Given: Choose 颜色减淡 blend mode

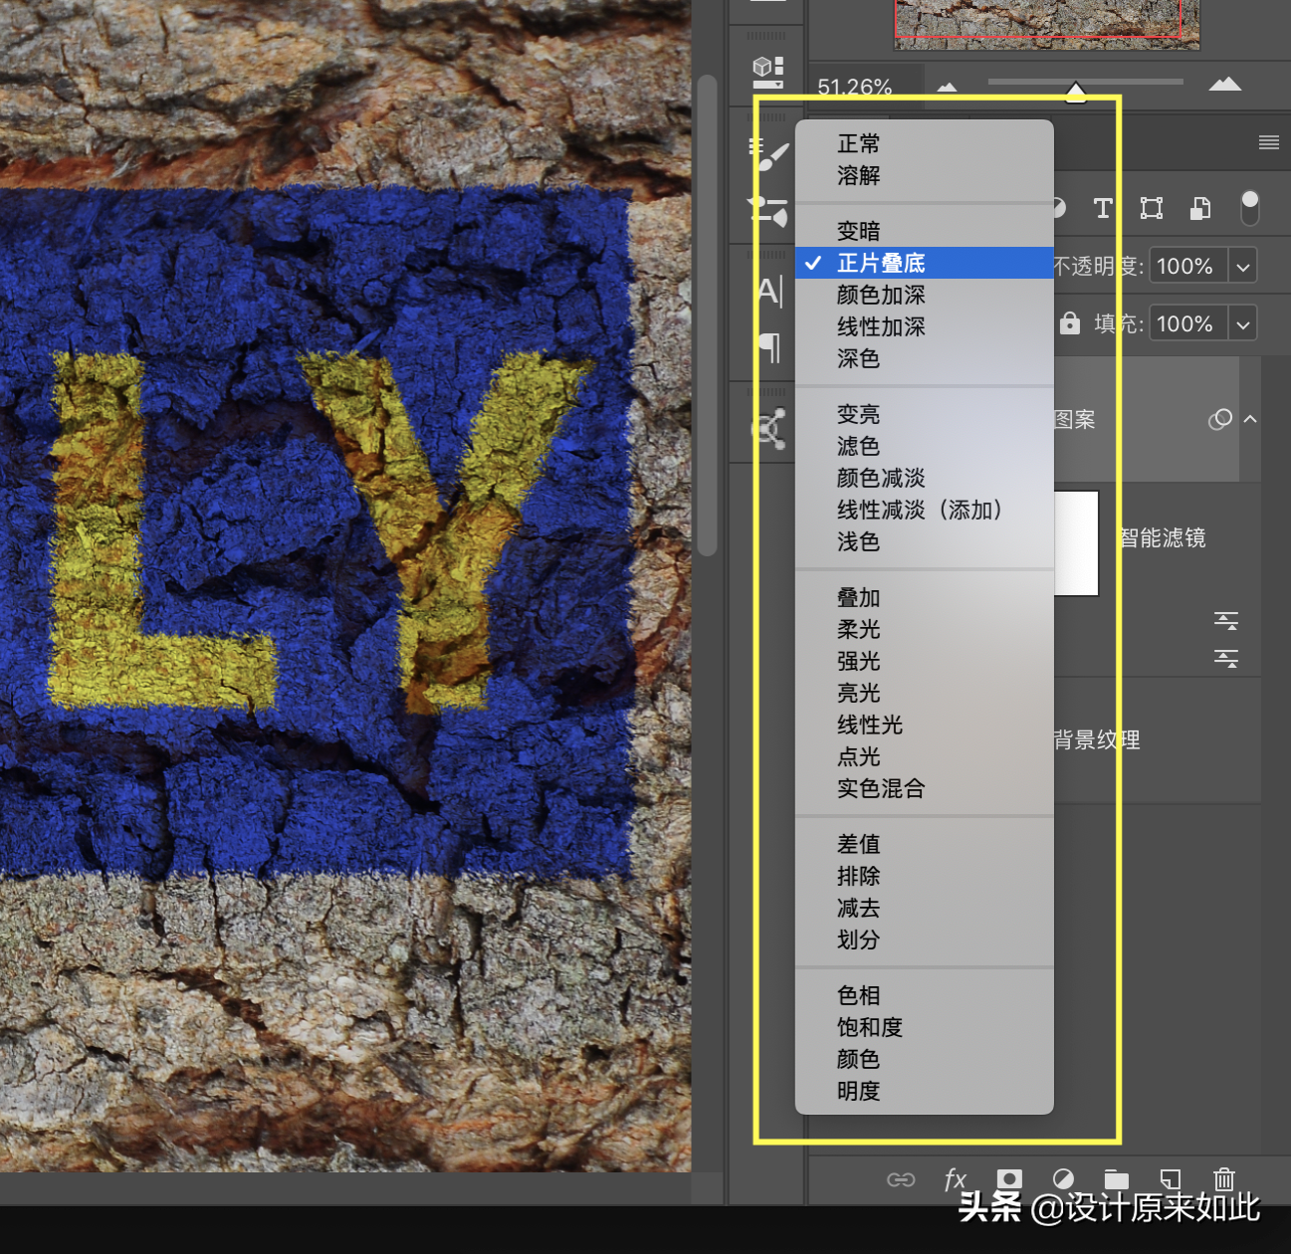Looking at the screenshot, I should pos(924,478).
